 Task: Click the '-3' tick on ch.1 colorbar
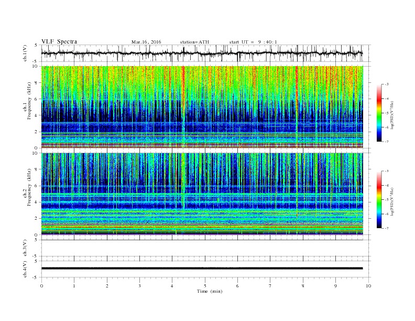point(387,84)
